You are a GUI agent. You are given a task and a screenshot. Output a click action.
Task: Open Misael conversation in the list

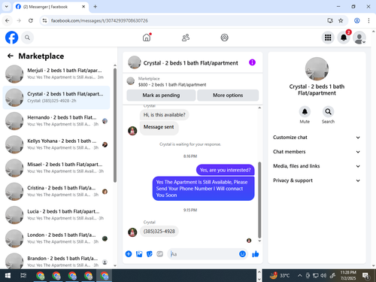pos(56,168)
